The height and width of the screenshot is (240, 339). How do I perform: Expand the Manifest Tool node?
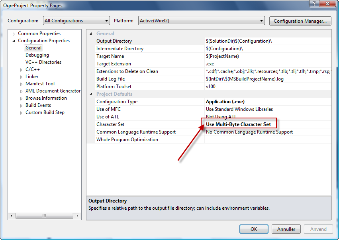(x=21, y=84)
